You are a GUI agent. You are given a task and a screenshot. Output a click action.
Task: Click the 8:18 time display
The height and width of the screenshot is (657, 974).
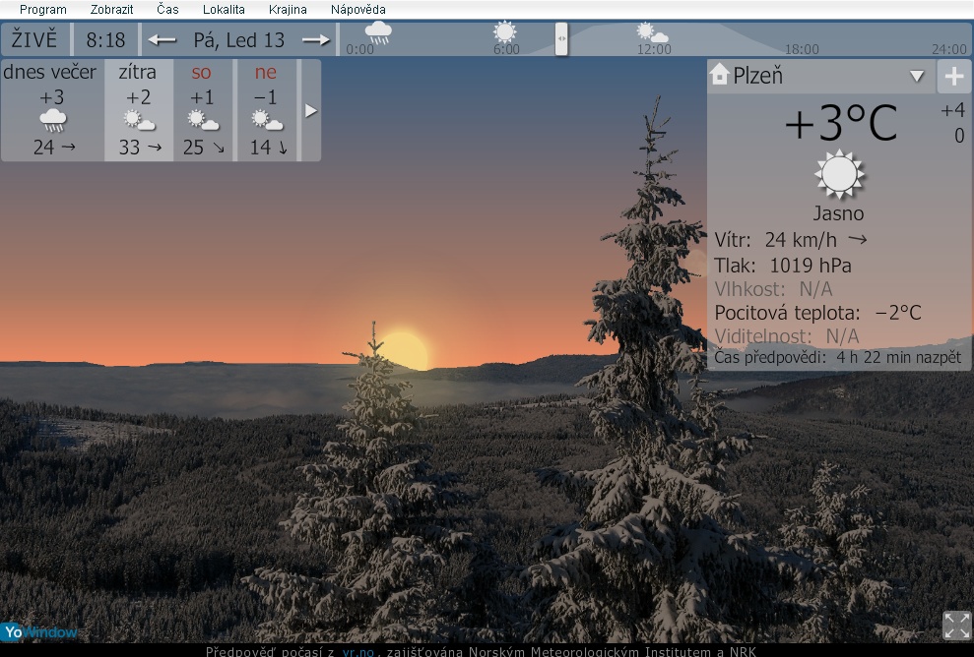[106, 40]
